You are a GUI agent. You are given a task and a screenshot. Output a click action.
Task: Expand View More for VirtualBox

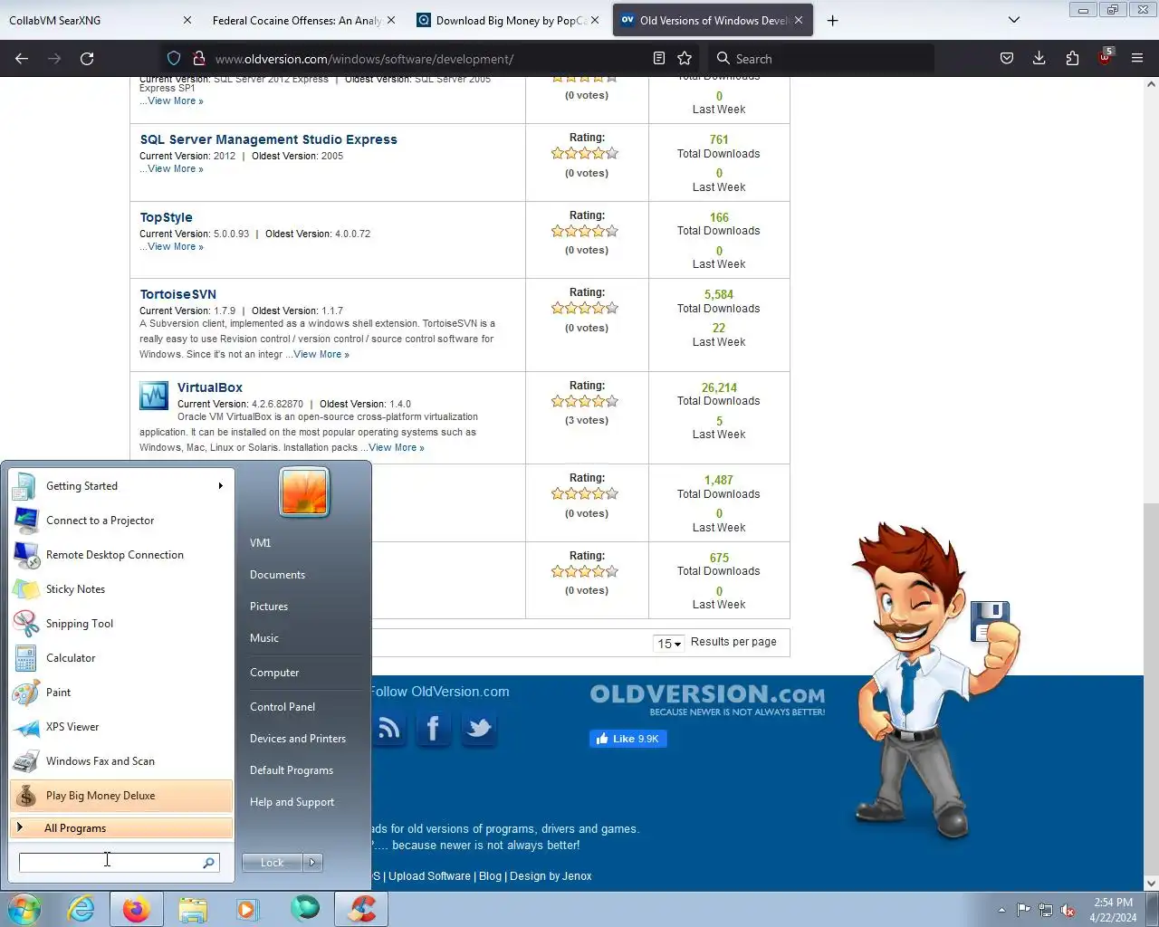pyautogui.click(x=396, y=448)
